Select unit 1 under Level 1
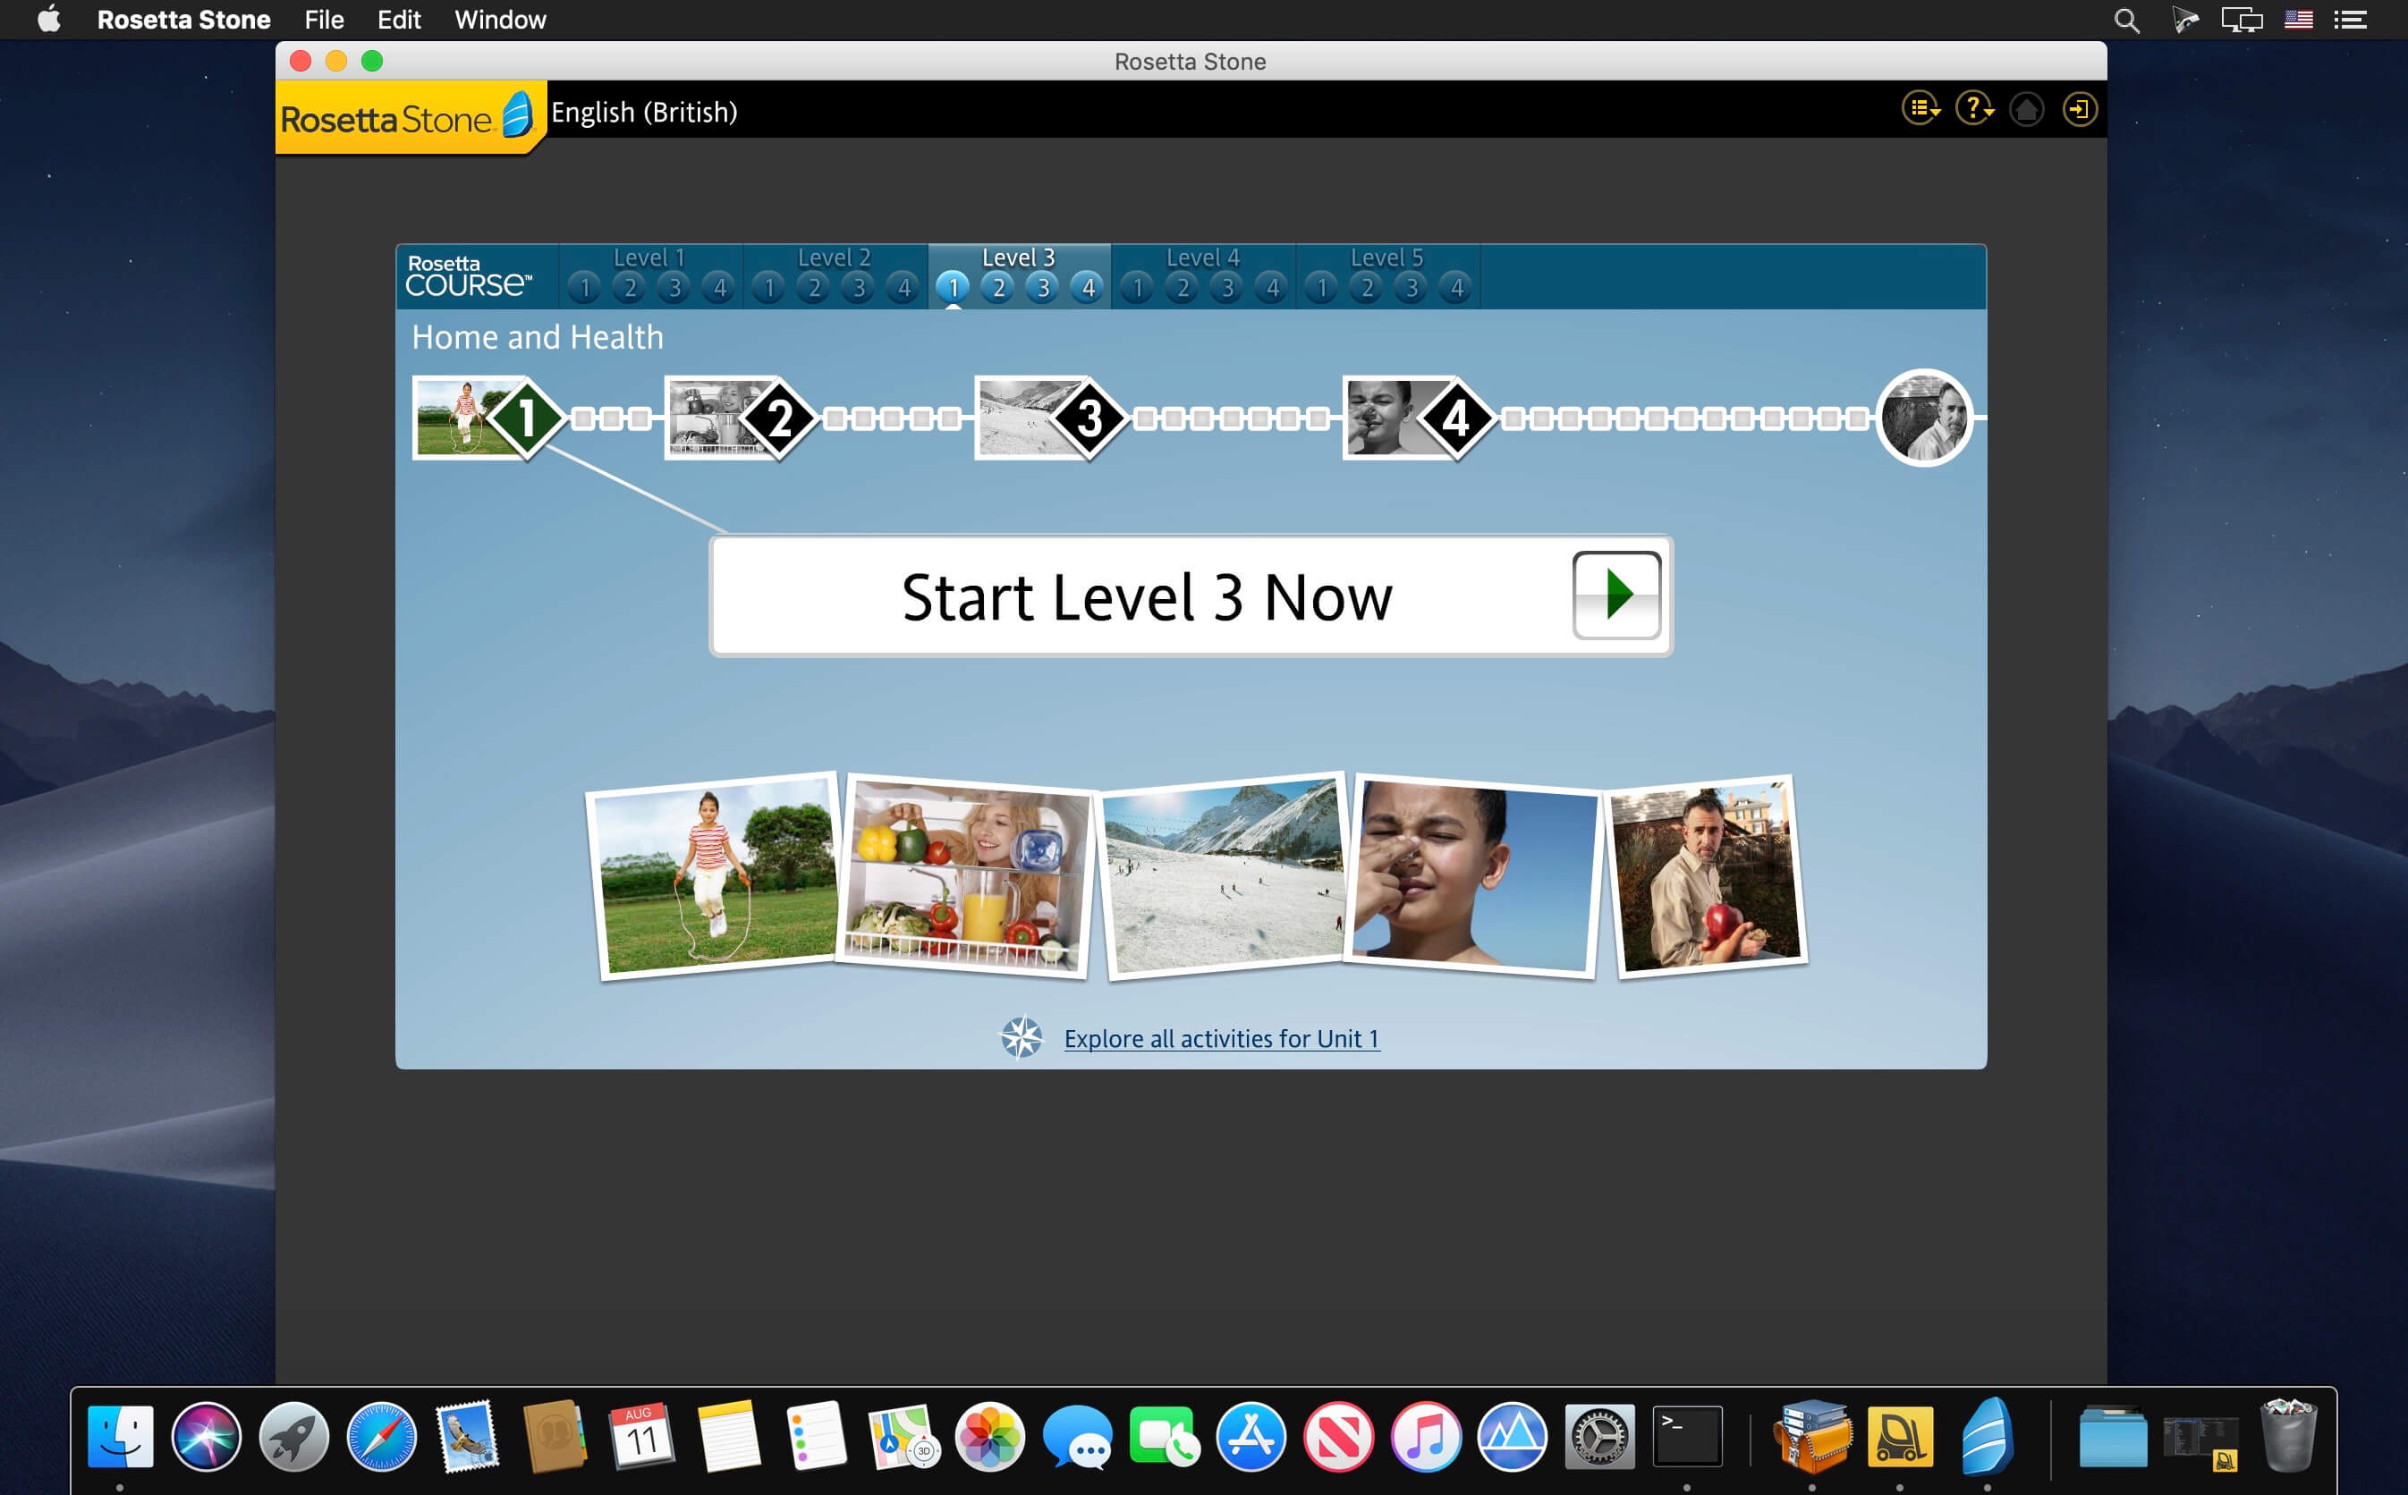The image size is (2408, 1495). pos(584,288)
